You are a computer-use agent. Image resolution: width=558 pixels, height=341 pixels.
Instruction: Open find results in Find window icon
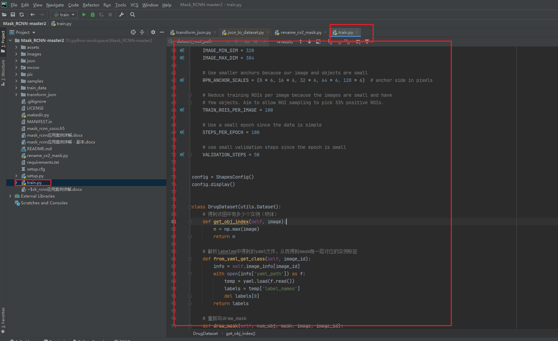point(318,42)
